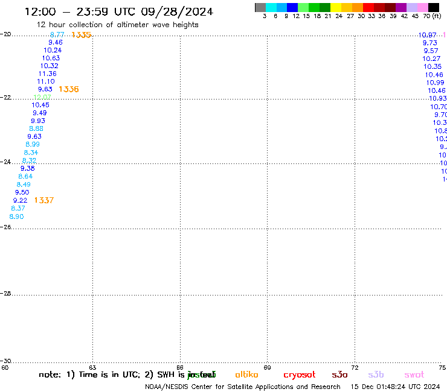Click the latitude axis label -26

point(5,227)
